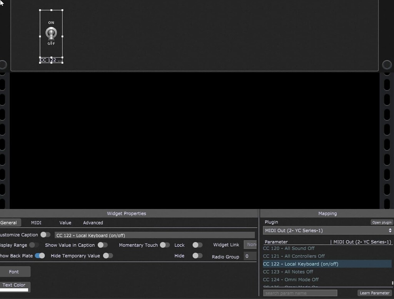
Task: Switch to the MIDI tab
Action: click(36, 223)
